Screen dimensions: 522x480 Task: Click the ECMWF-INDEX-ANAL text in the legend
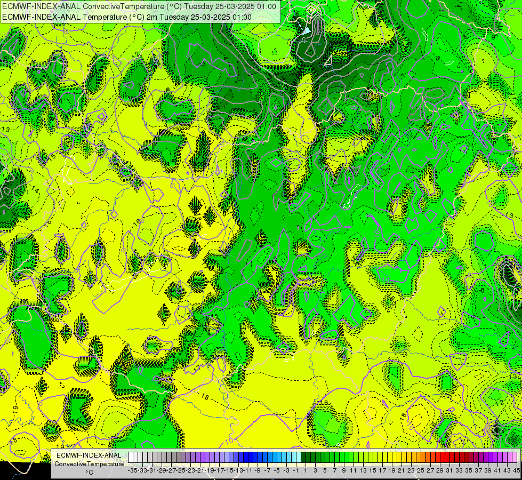89,455
